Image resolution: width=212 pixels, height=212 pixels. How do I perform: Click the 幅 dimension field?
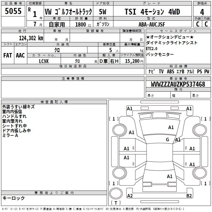pos(181,95)
